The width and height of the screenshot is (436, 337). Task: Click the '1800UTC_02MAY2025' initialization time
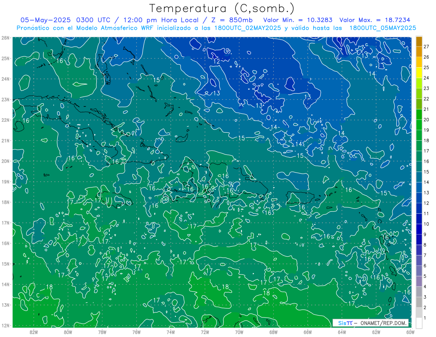pos(247,28)
